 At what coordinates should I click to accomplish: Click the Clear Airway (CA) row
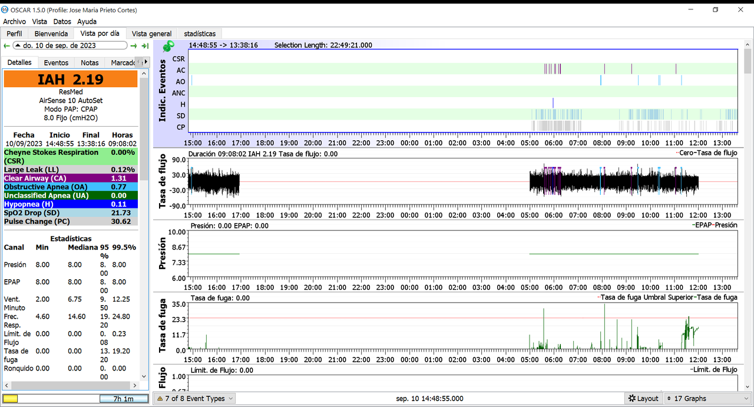click(x=71, y=178)
